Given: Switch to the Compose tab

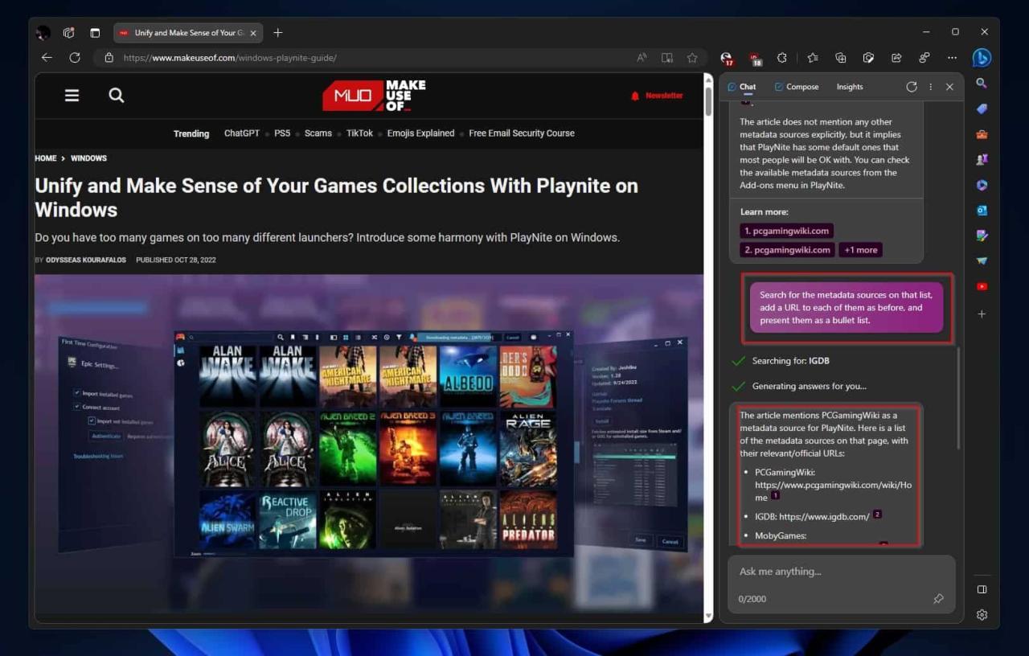Looking at the screenshot, I should point(796,87).
